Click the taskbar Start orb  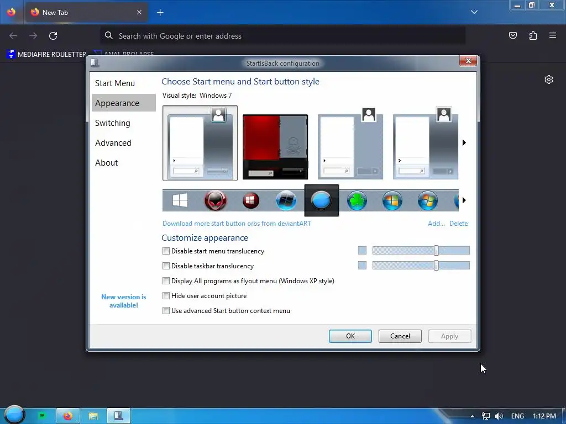tap(14, 415)
